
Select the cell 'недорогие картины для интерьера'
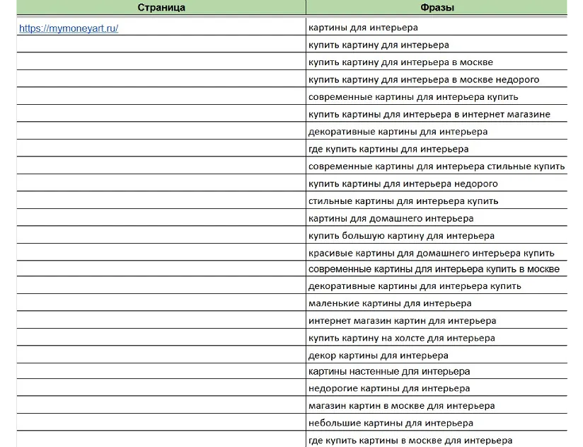(x=389, y=388)
